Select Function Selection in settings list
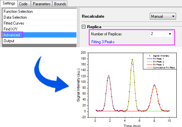Image resolution: width=182 pixels, height=127 pixels. 39,11
